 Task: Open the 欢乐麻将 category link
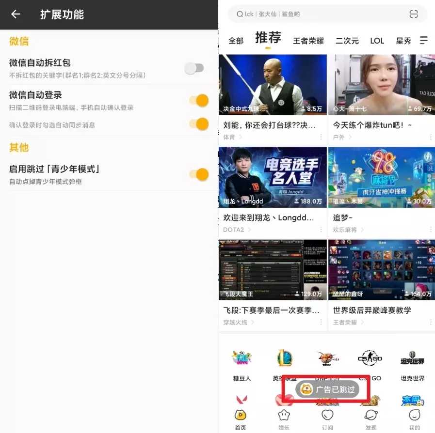click(x=348, y=230)
